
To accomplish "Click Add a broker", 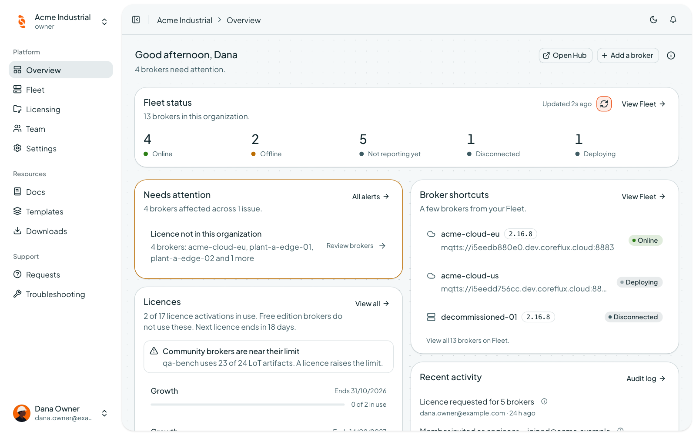I will point(628,55).
